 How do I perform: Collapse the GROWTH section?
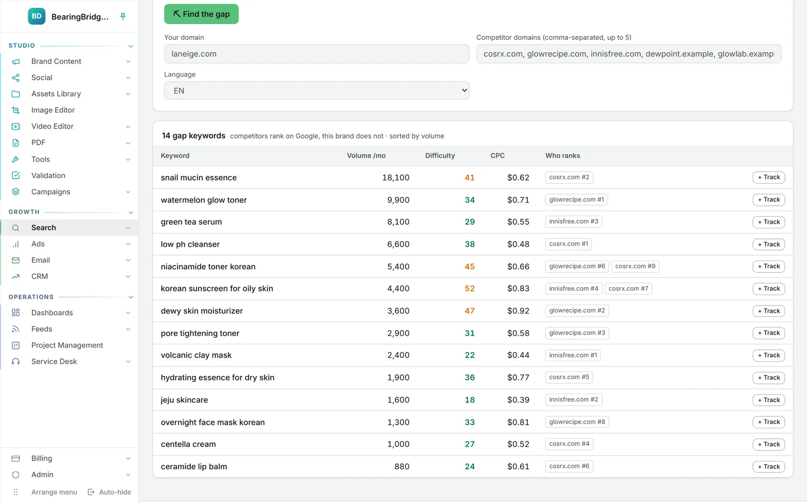pos(131,213)
